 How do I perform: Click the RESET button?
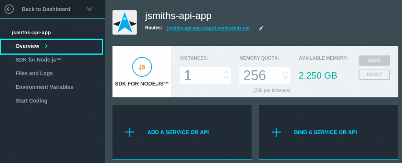pyautogui.click(x=374, y=75)
